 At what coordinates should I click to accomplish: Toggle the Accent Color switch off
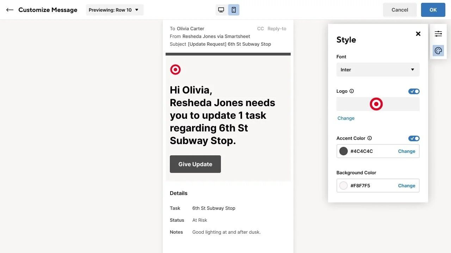pos(414,138)
